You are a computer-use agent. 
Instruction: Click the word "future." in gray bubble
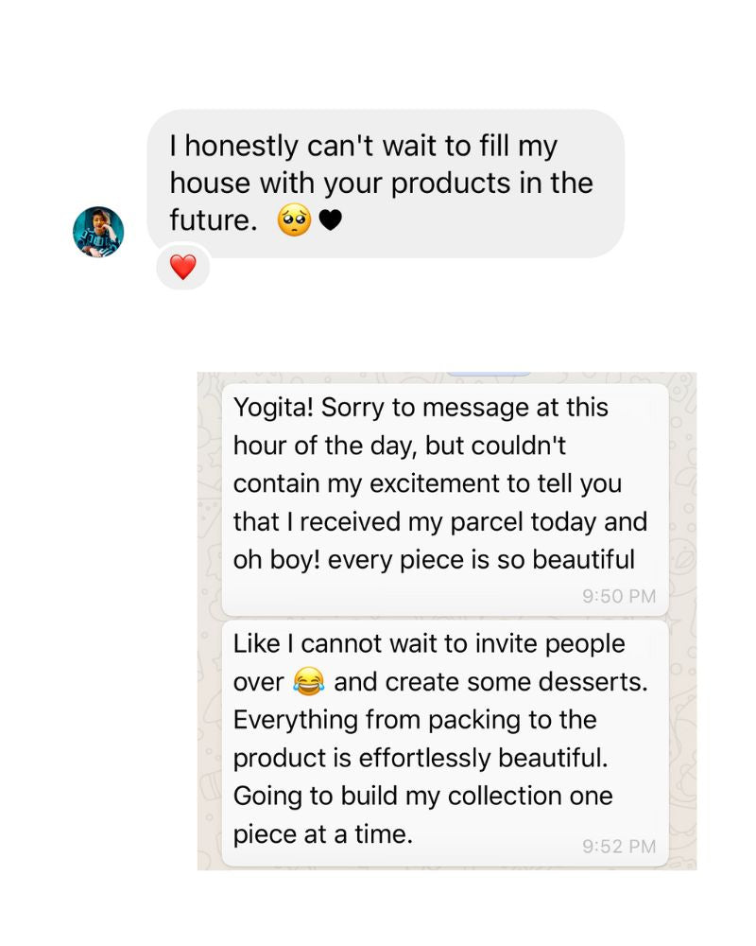pos(214,221)
